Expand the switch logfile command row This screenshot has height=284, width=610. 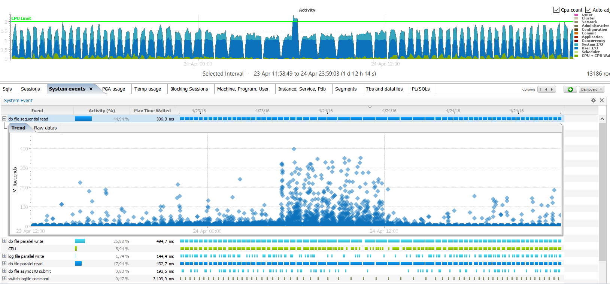[4, 278]
